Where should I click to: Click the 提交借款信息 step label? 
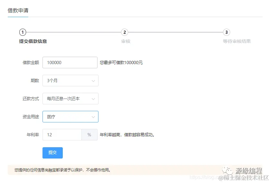coord(33,41)
